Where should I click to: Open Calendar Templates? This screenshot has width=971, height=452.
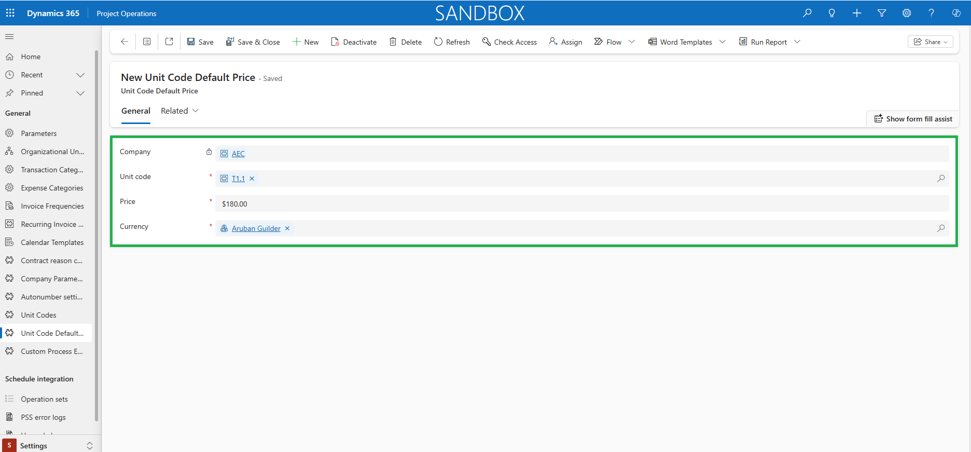47,242
